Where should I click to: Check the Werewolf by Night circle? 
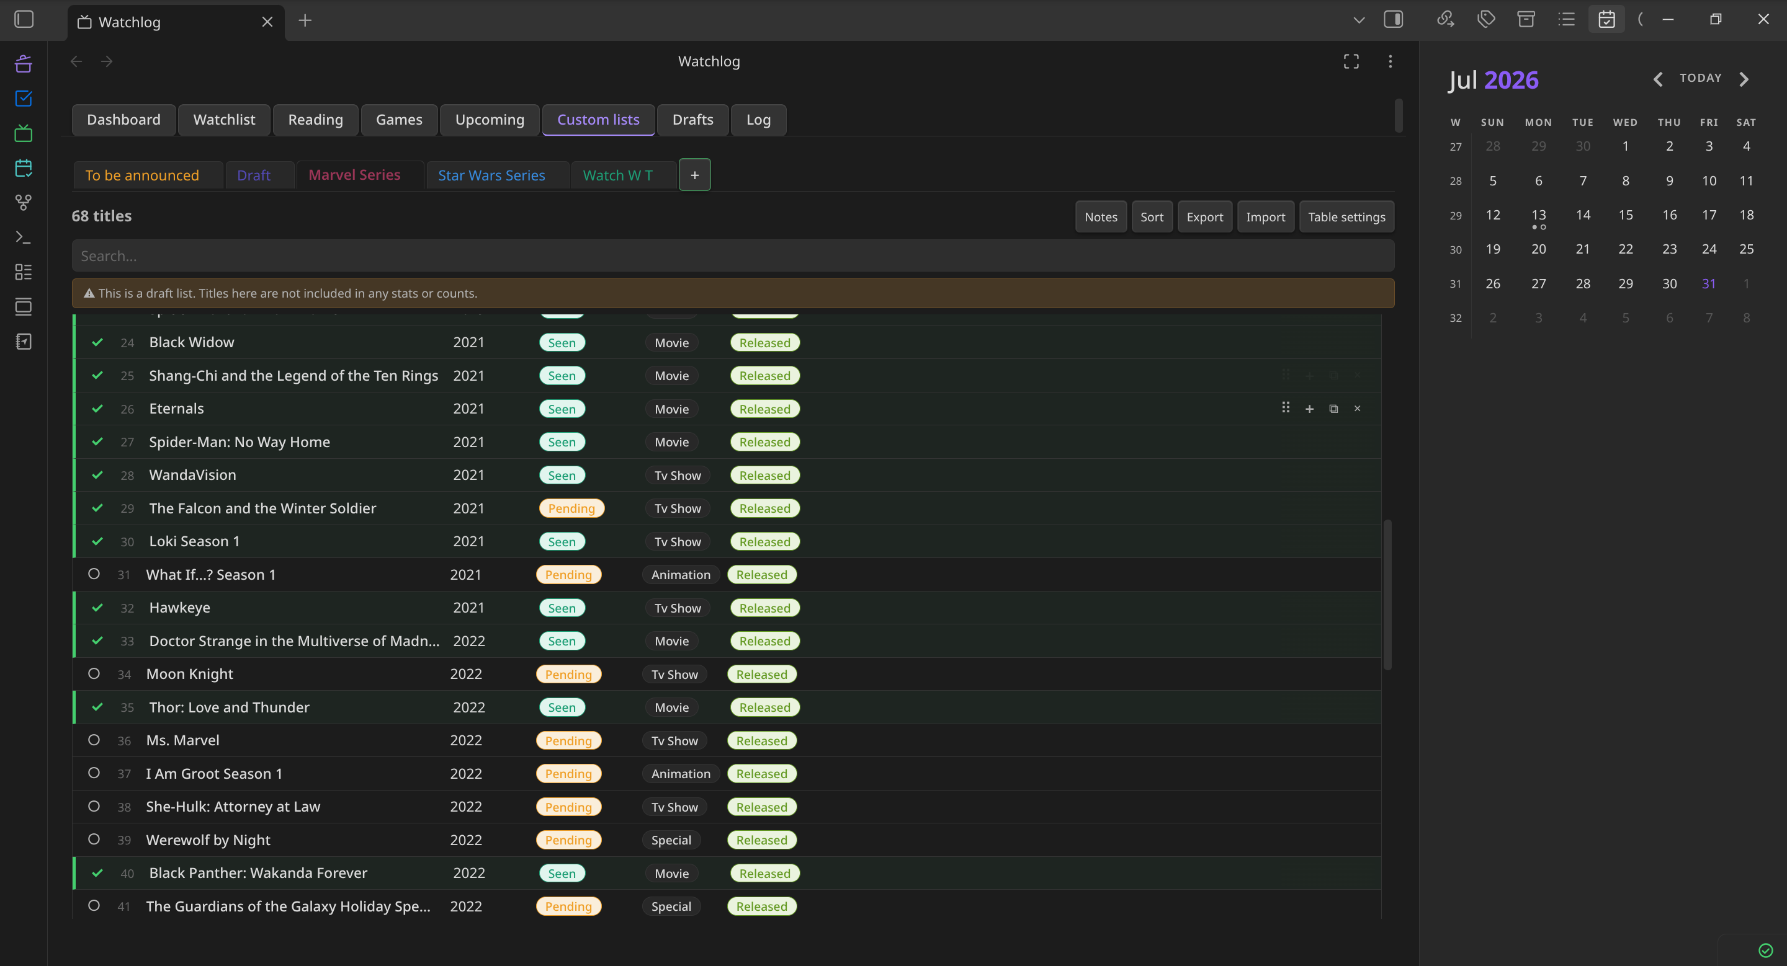[x=94, y=839]
